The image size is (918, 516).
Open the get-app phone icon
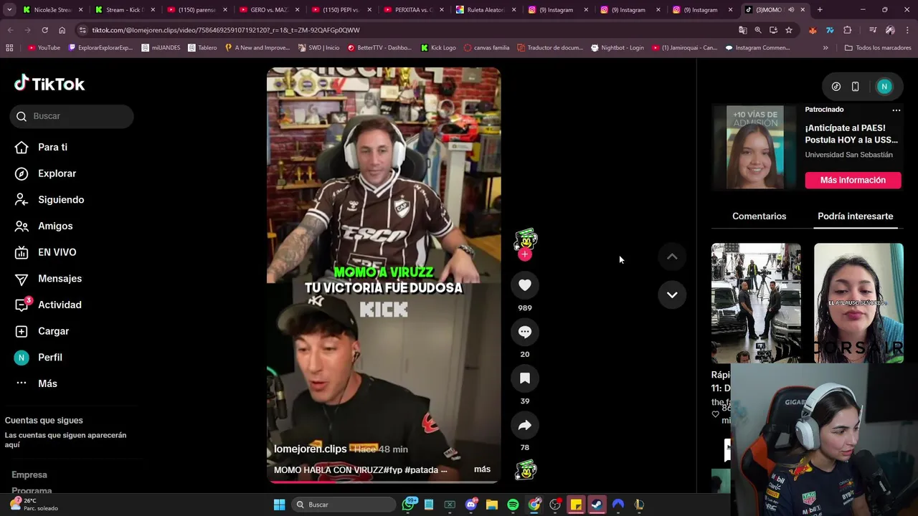[x=855, y=87]
